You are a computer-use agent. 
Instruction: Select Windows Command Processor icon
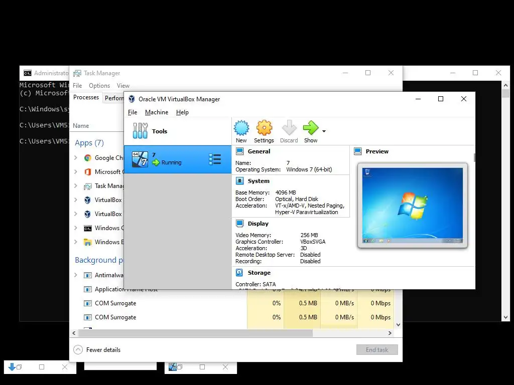click(87, 228)
